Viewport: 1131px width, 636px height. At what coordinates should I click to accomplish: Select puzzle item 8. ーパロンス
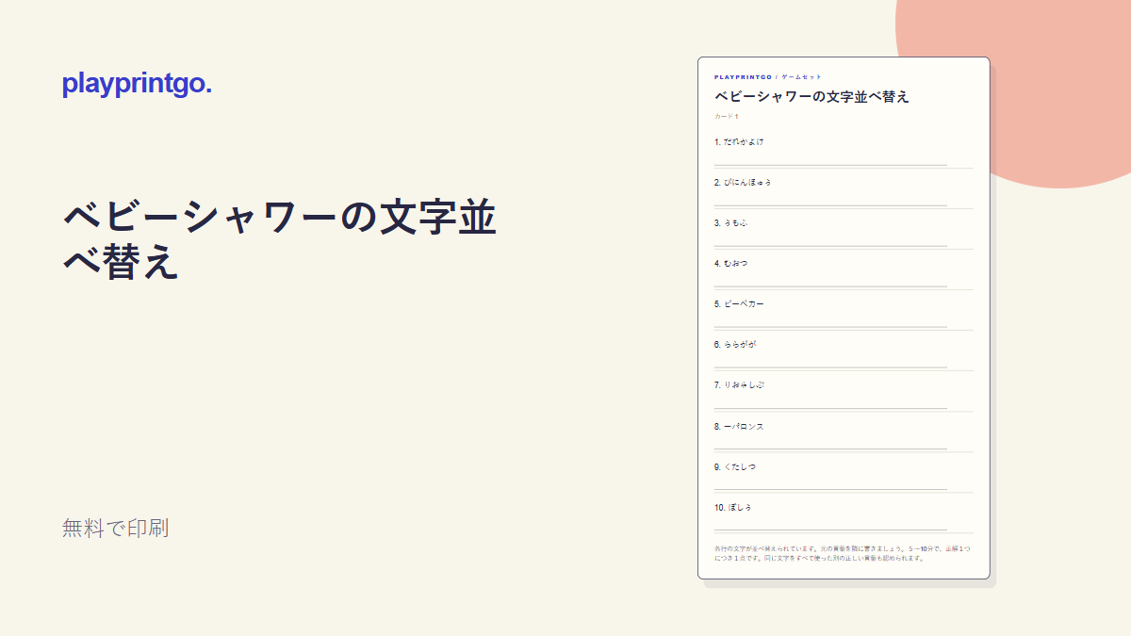point(739,426)
